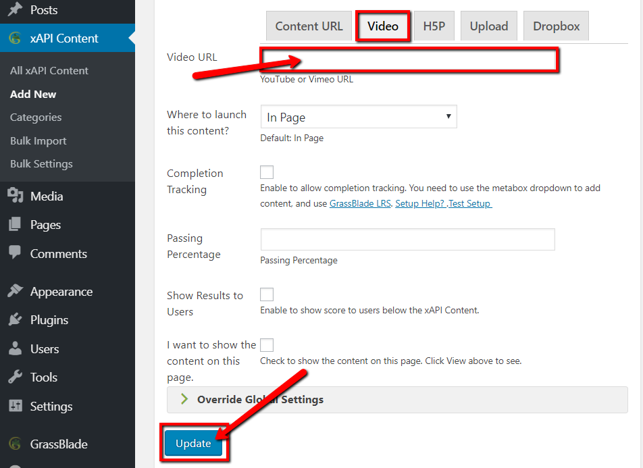Select the GrassBlade logo at sidebar bottom
643x468 pixels.
point(15,444)
